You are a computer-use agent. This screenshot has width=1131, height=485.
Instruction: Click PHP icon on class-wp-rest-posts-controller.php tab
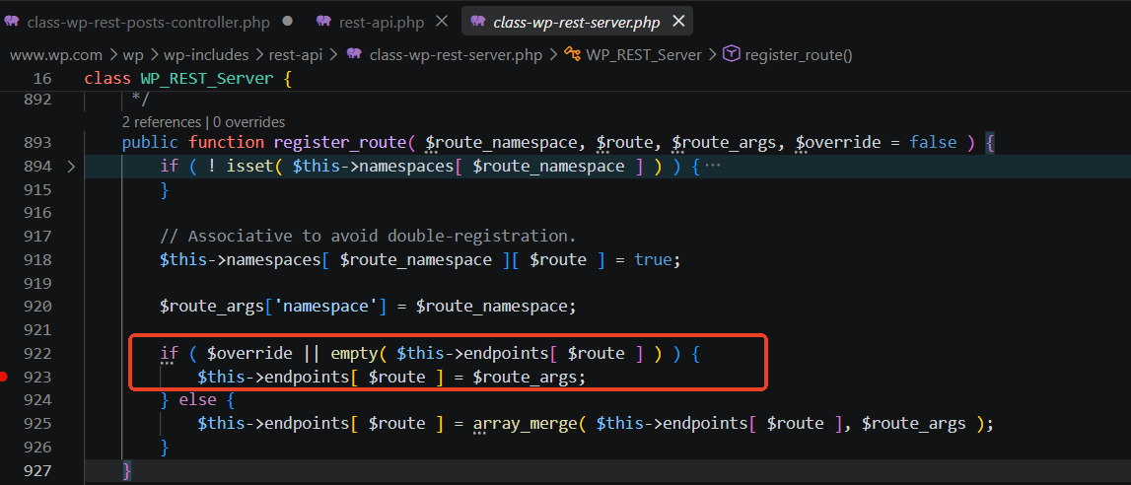tap(12, 22)
